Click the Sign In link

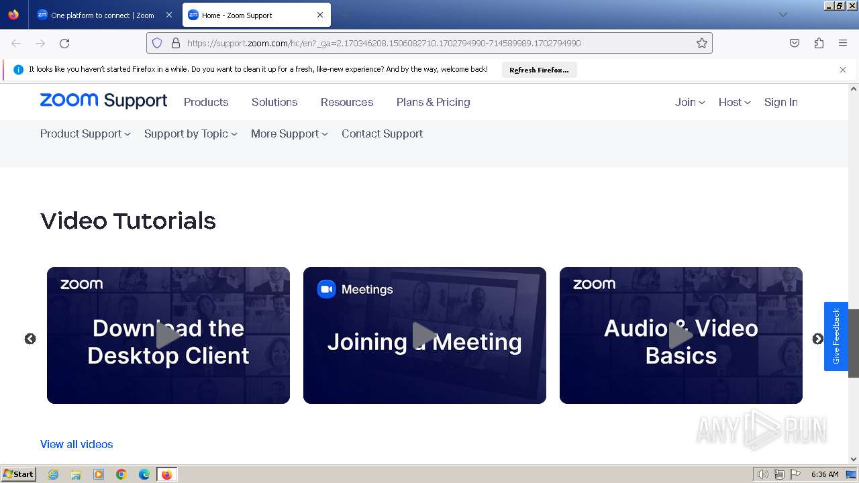781,102
